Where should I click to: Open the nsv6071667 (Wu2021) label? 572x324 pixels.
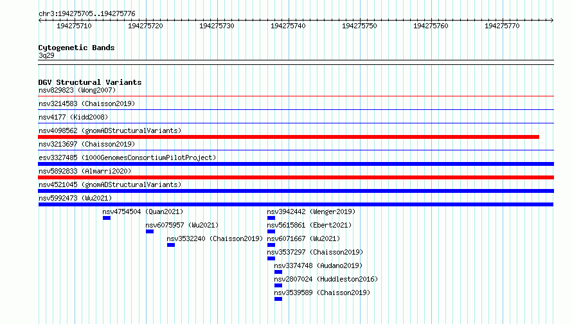303,239
